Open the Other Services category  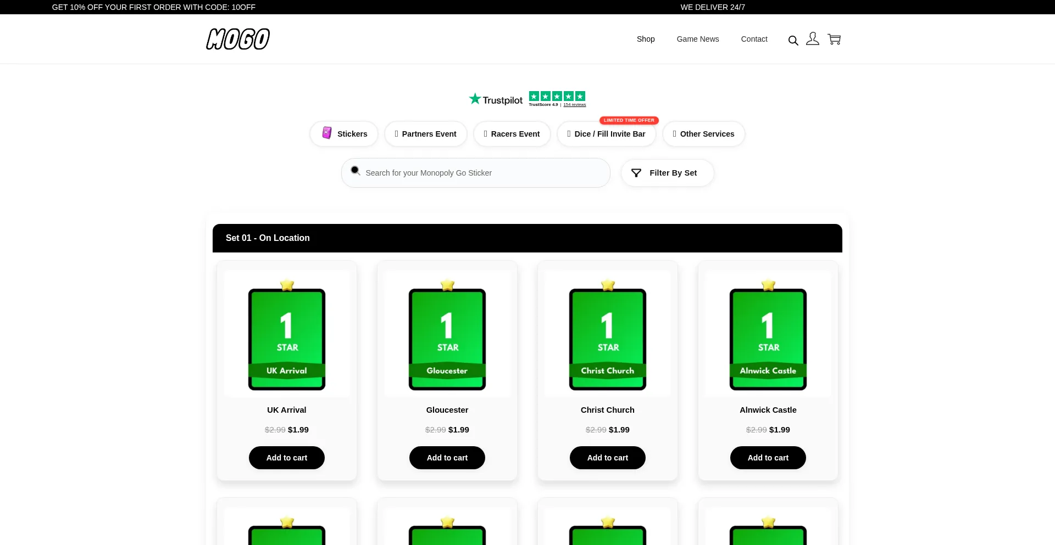704,134
